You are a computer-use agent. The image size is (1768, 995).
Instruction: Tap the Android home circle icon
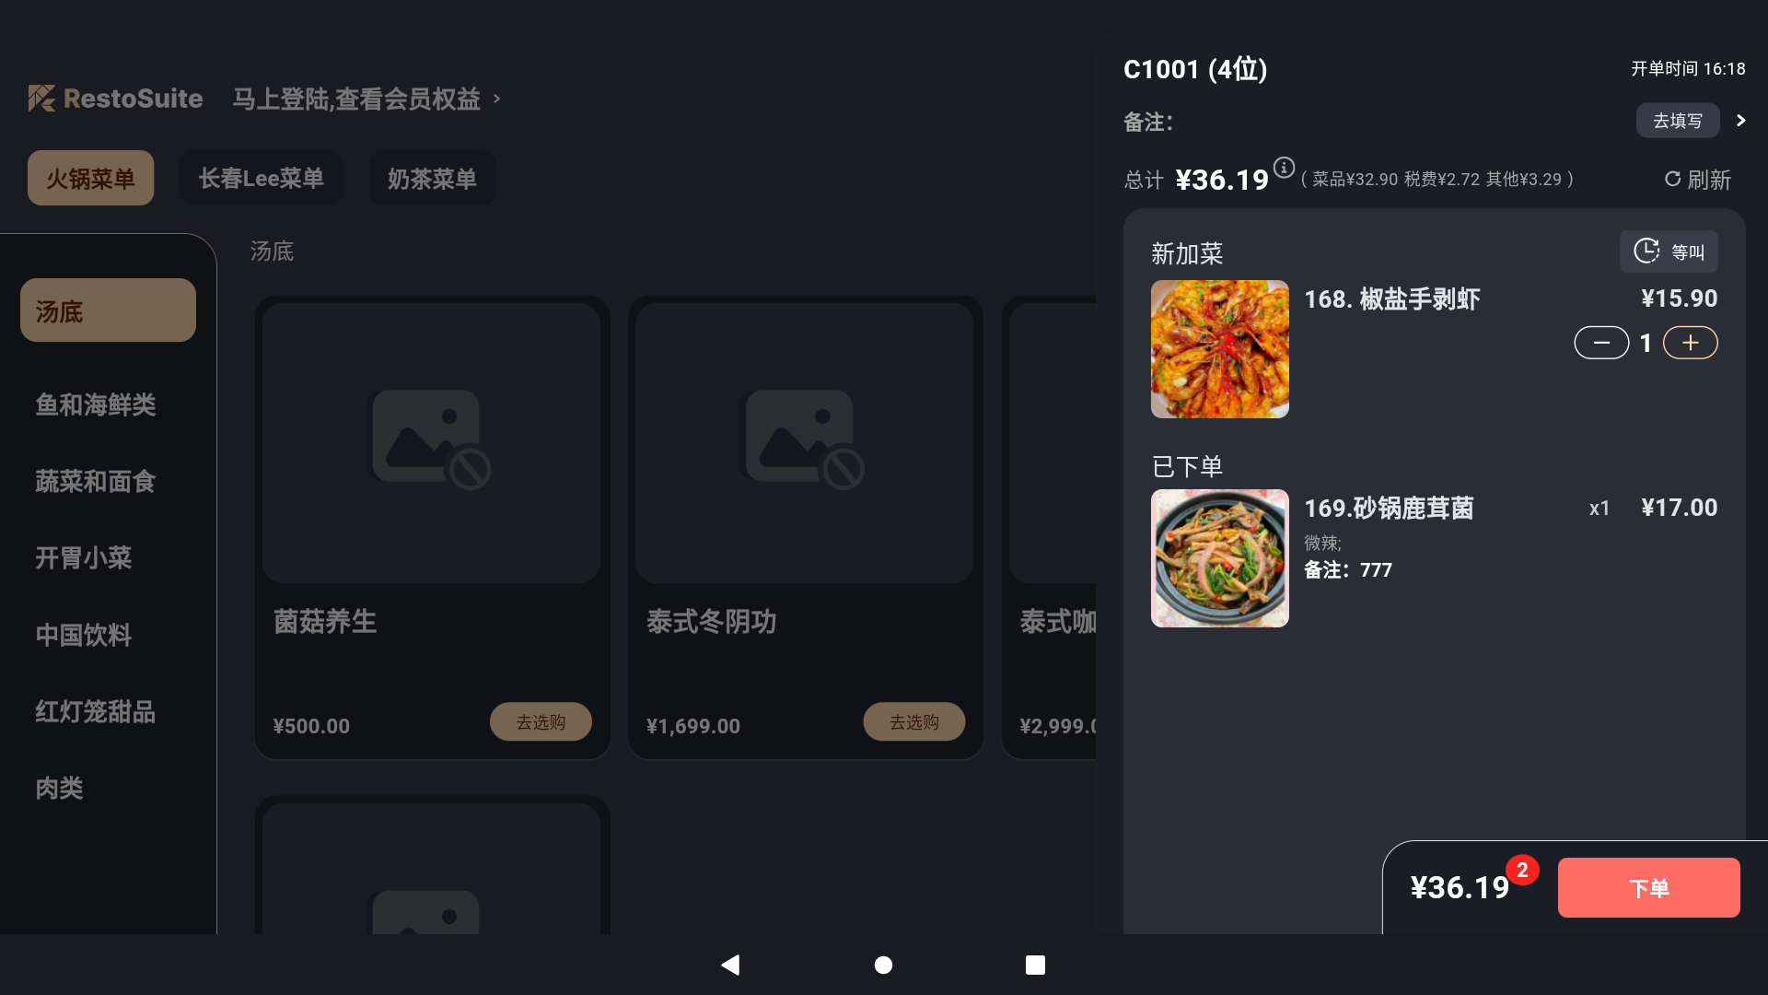pos(883,965)
